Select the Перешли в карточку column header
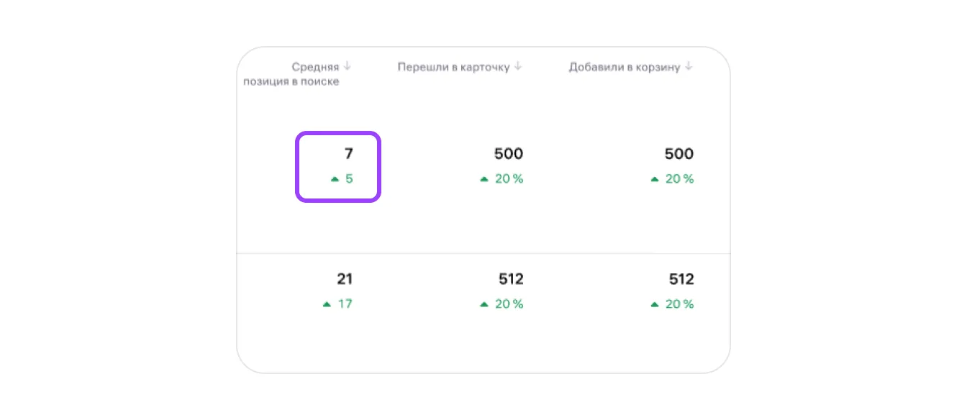Image resolution: width=967 pixels, height=420 pixels. [453, 67]
